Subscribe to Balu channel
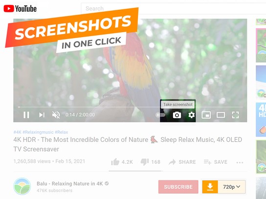266x199 pixels. pyautogui.click(x=178, y=187)
